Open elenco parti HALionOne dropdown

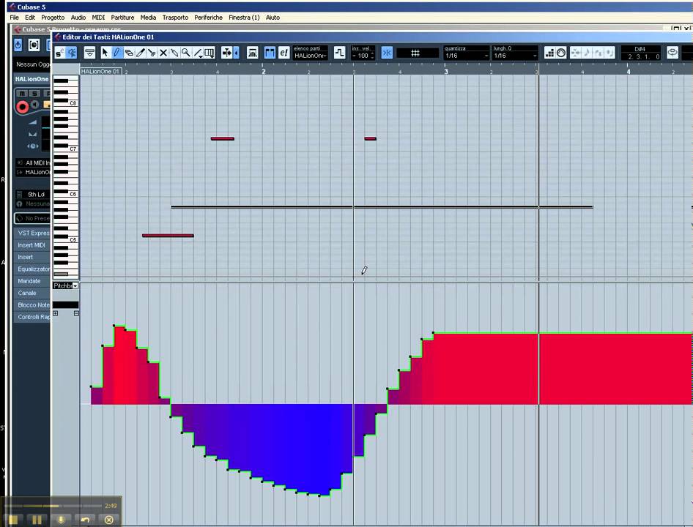coord(311,56)
